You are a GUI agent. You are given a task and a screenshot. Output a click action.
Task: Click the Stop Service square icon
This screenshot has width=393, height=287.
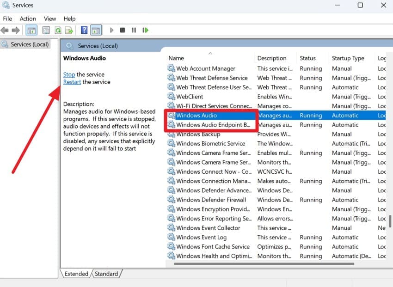[123, 30]
